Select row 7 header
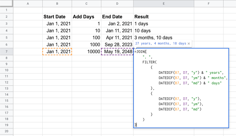 pos(7,52)
